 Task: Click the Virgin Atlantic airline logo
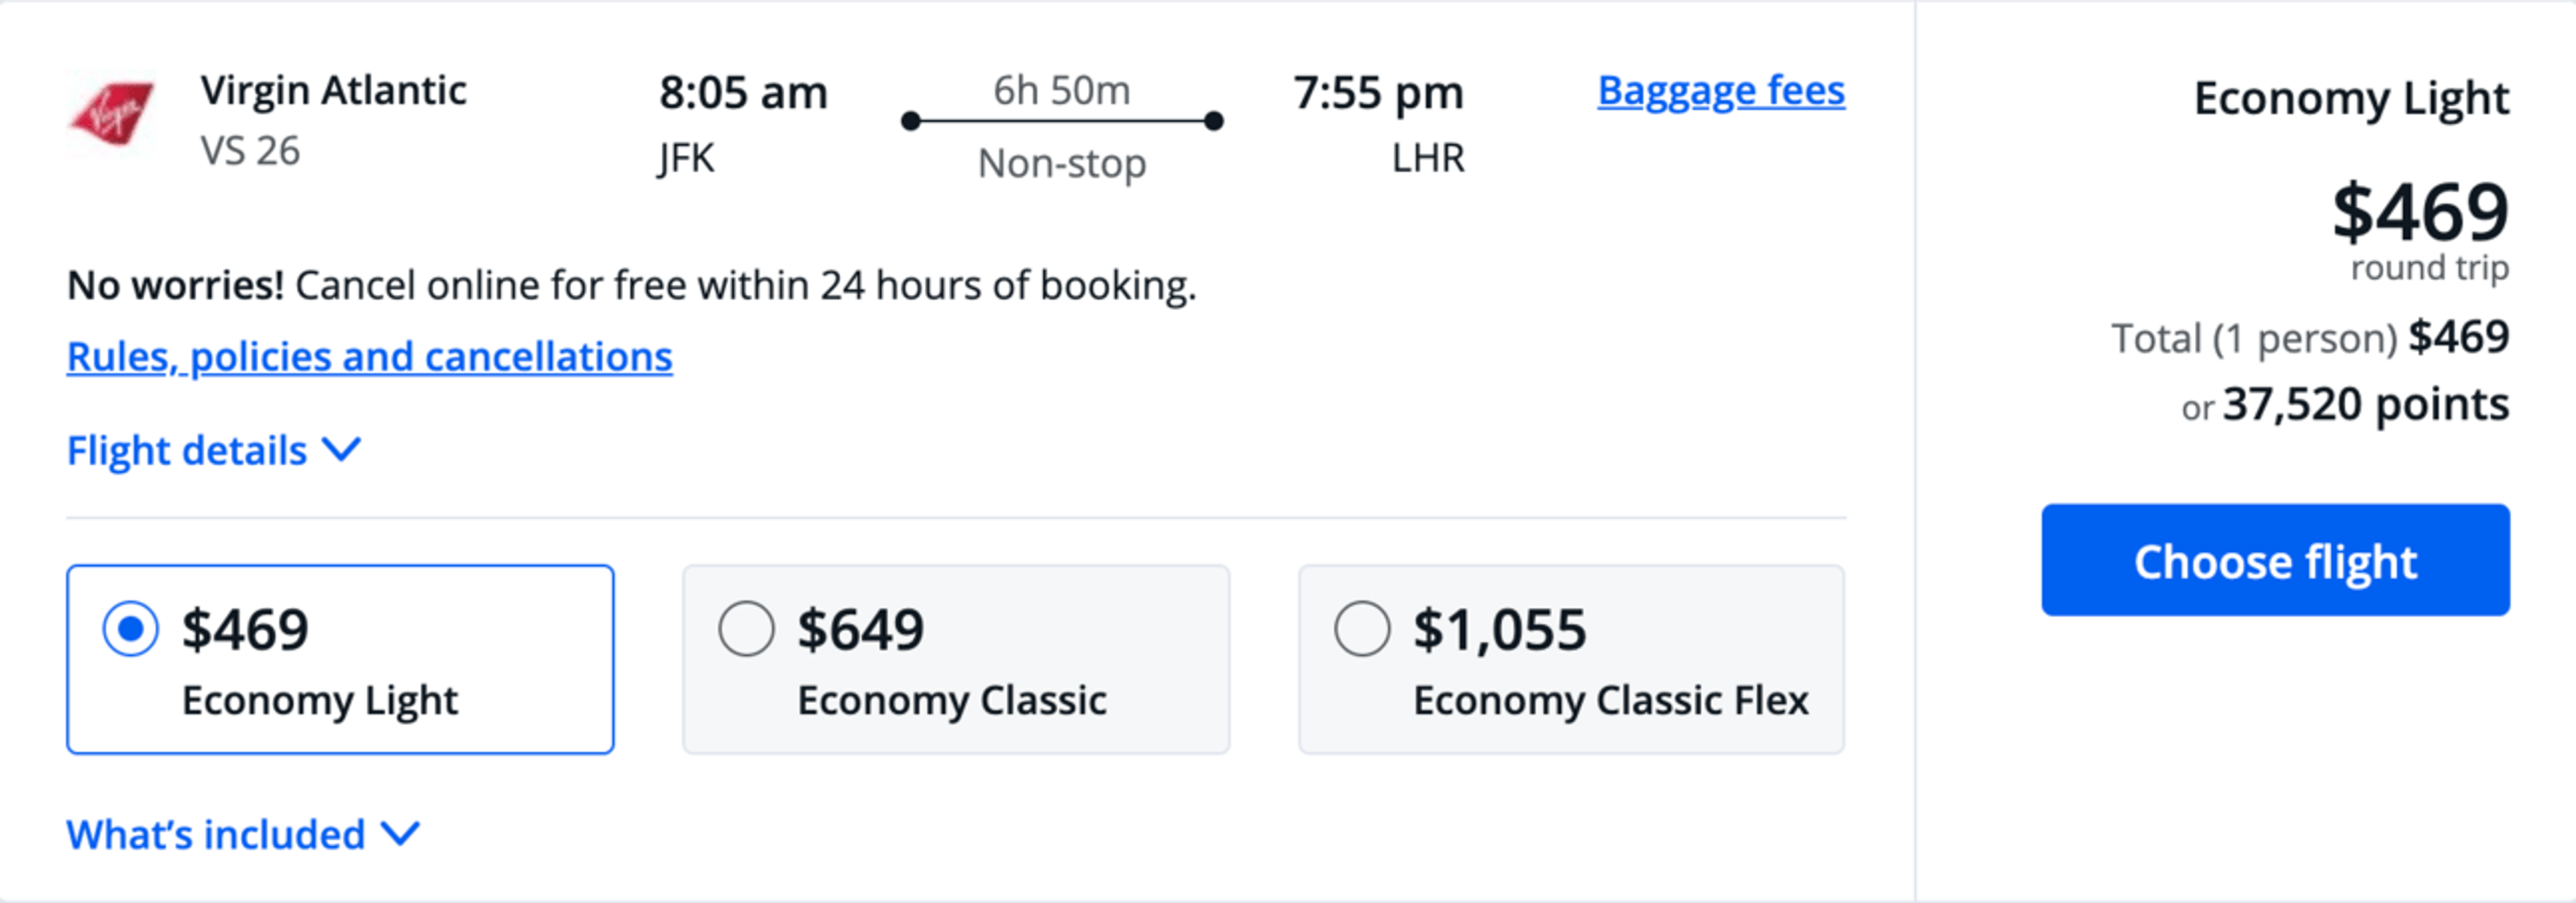111,113
